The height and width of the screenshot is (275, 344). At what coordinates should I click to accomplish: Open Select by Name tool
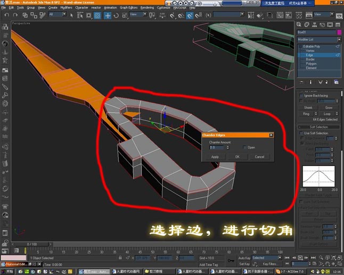click(x=80, y=15)
